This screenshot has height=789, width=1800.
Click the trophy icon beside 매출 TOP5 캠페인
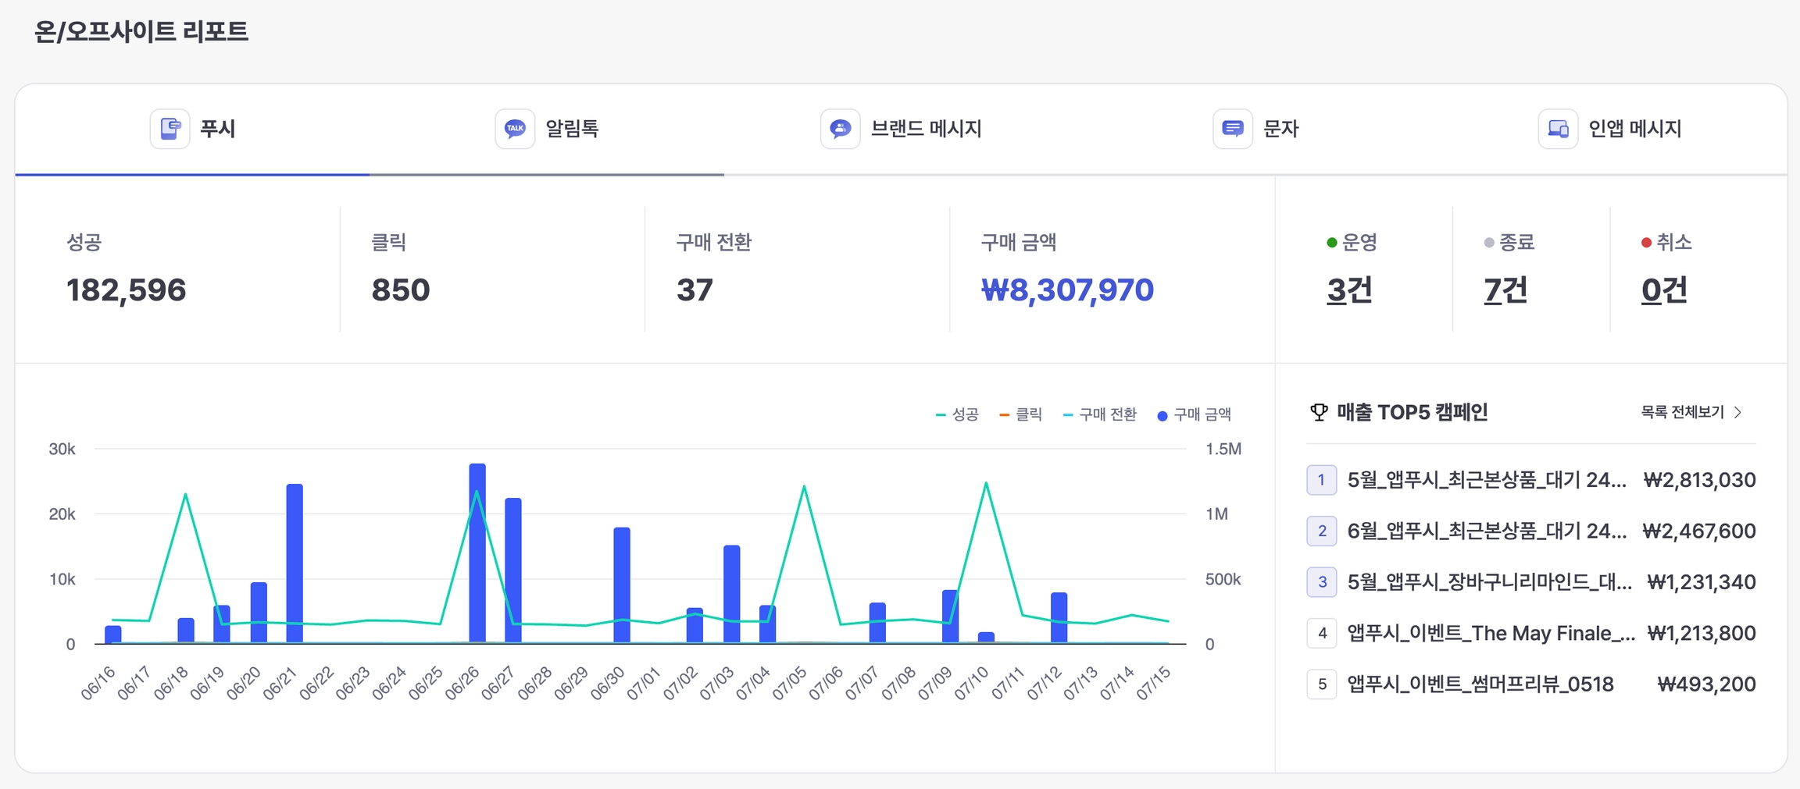click(1319, 412)
